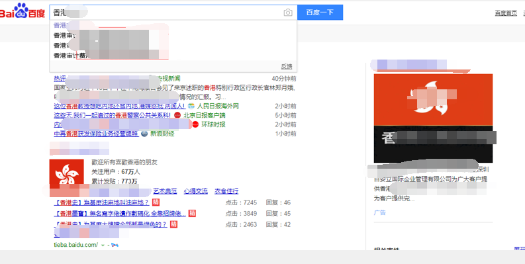Click the 5小时前 timestamp
Screen dimensions: 525x264
pyautogui.click(x=285, y=115)
